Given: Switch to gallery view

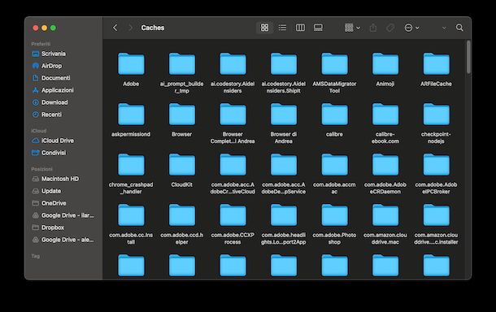Looking at the screenshot, I should click(318, 28).
